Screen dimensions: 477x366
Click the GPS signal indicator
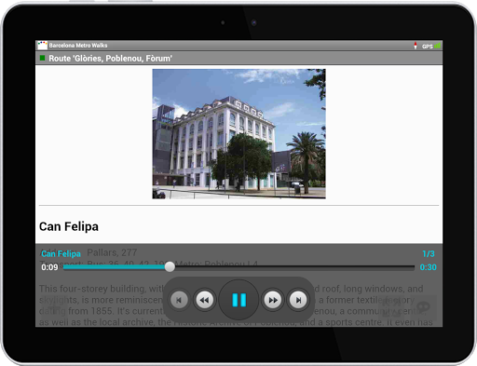pos(431,46)
